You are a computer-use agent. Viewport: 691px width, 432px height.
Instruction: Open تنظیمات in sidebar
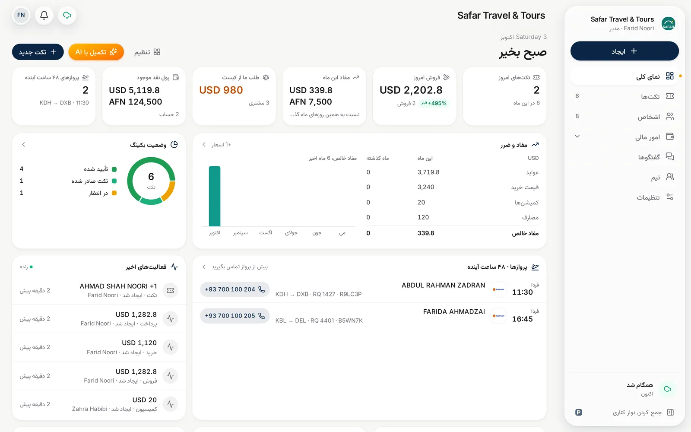click(624, 197)
